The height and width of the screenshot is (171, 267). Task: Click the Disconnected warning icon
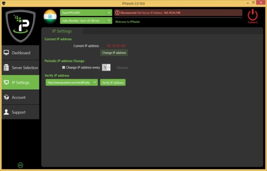[x=117, y=13]
